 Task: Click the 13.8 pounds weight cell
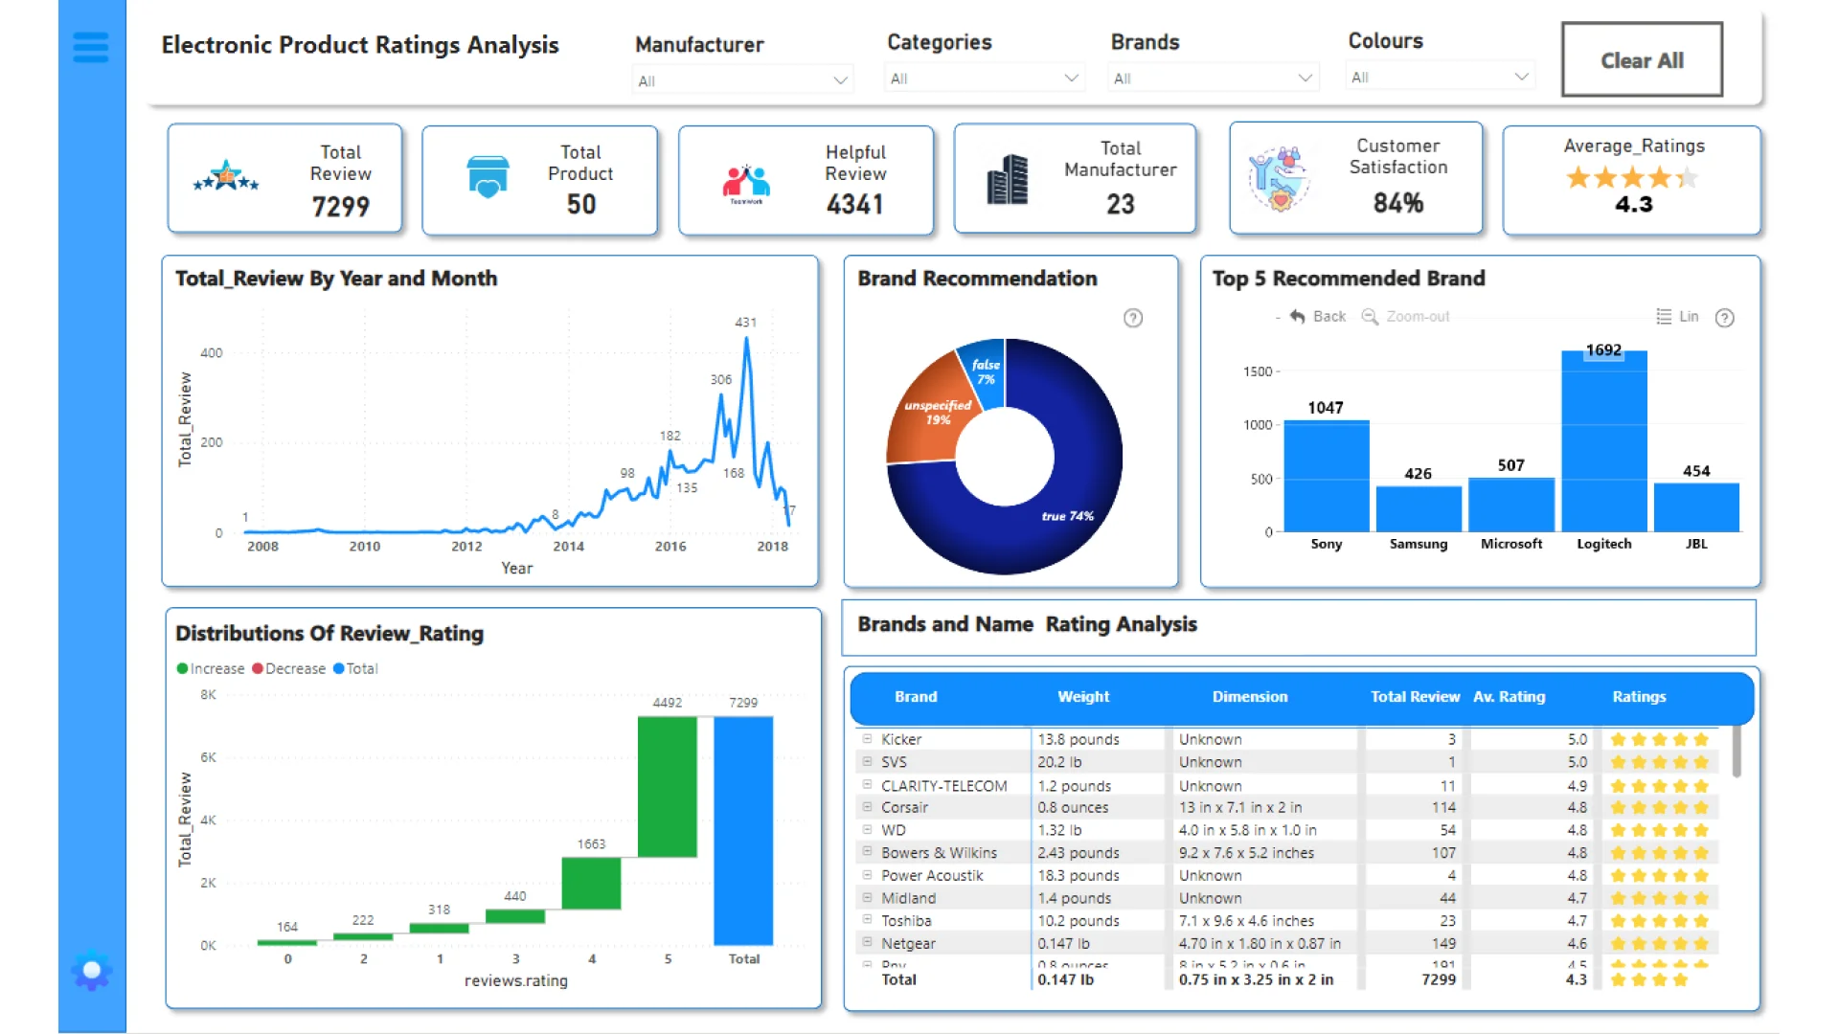pos(1078,739)
